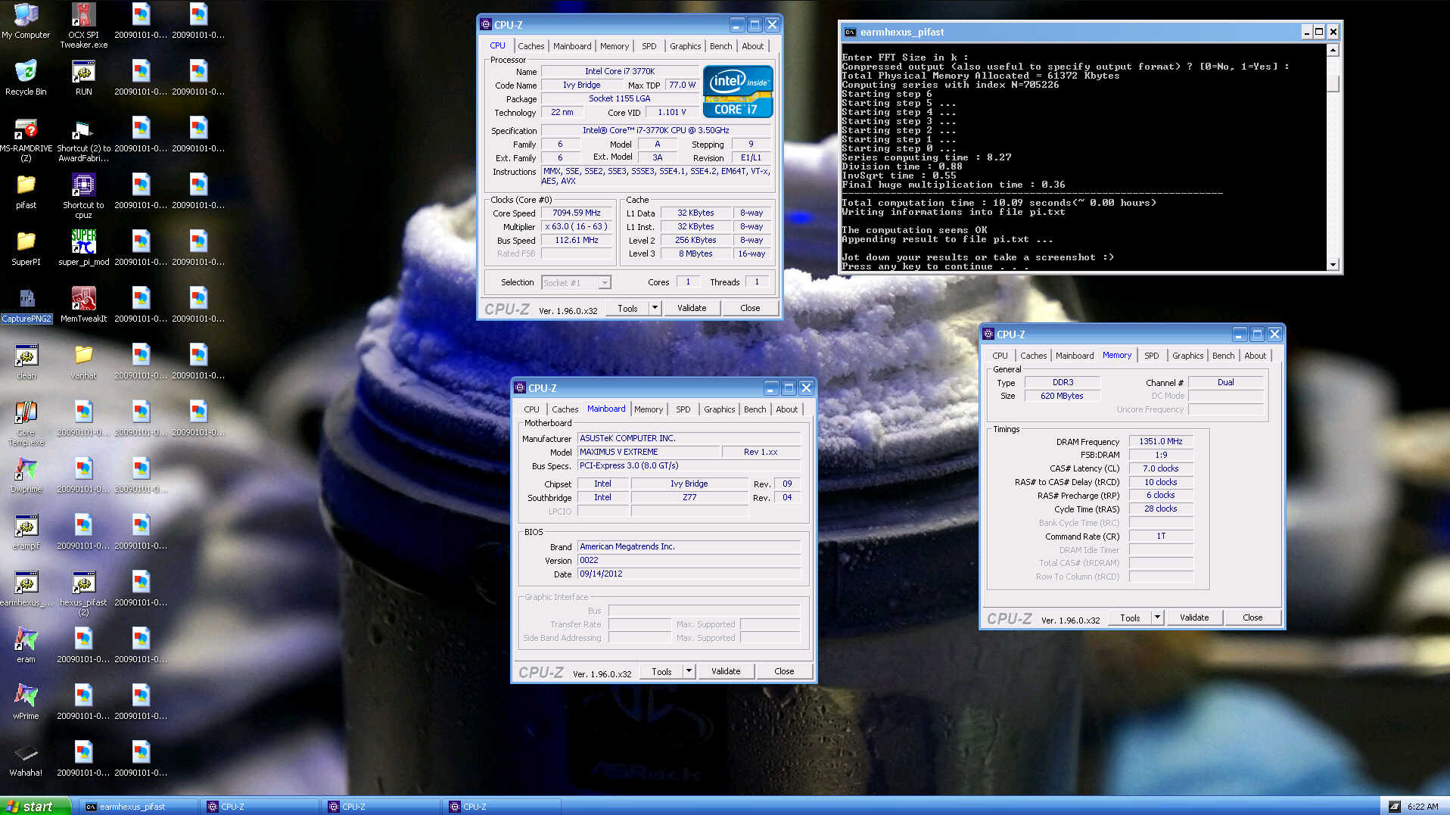
Task: Select Shortcut (2) to AwardFabri icon
Action: click(83, 140)
